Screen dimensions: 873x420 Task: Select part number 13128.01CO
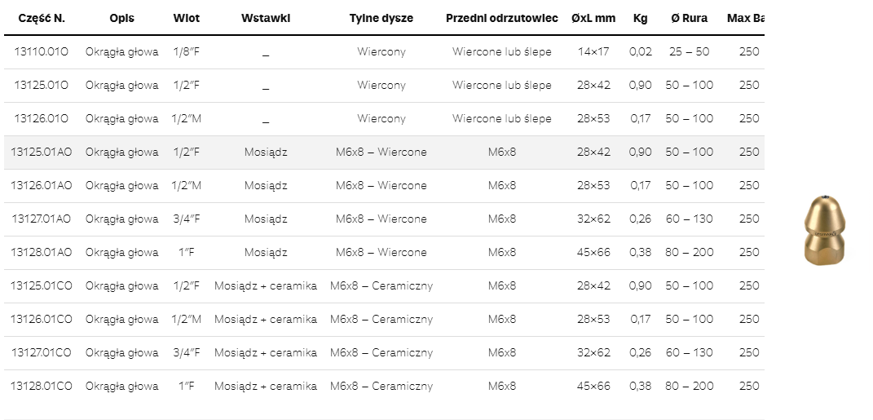click(41, 387)
